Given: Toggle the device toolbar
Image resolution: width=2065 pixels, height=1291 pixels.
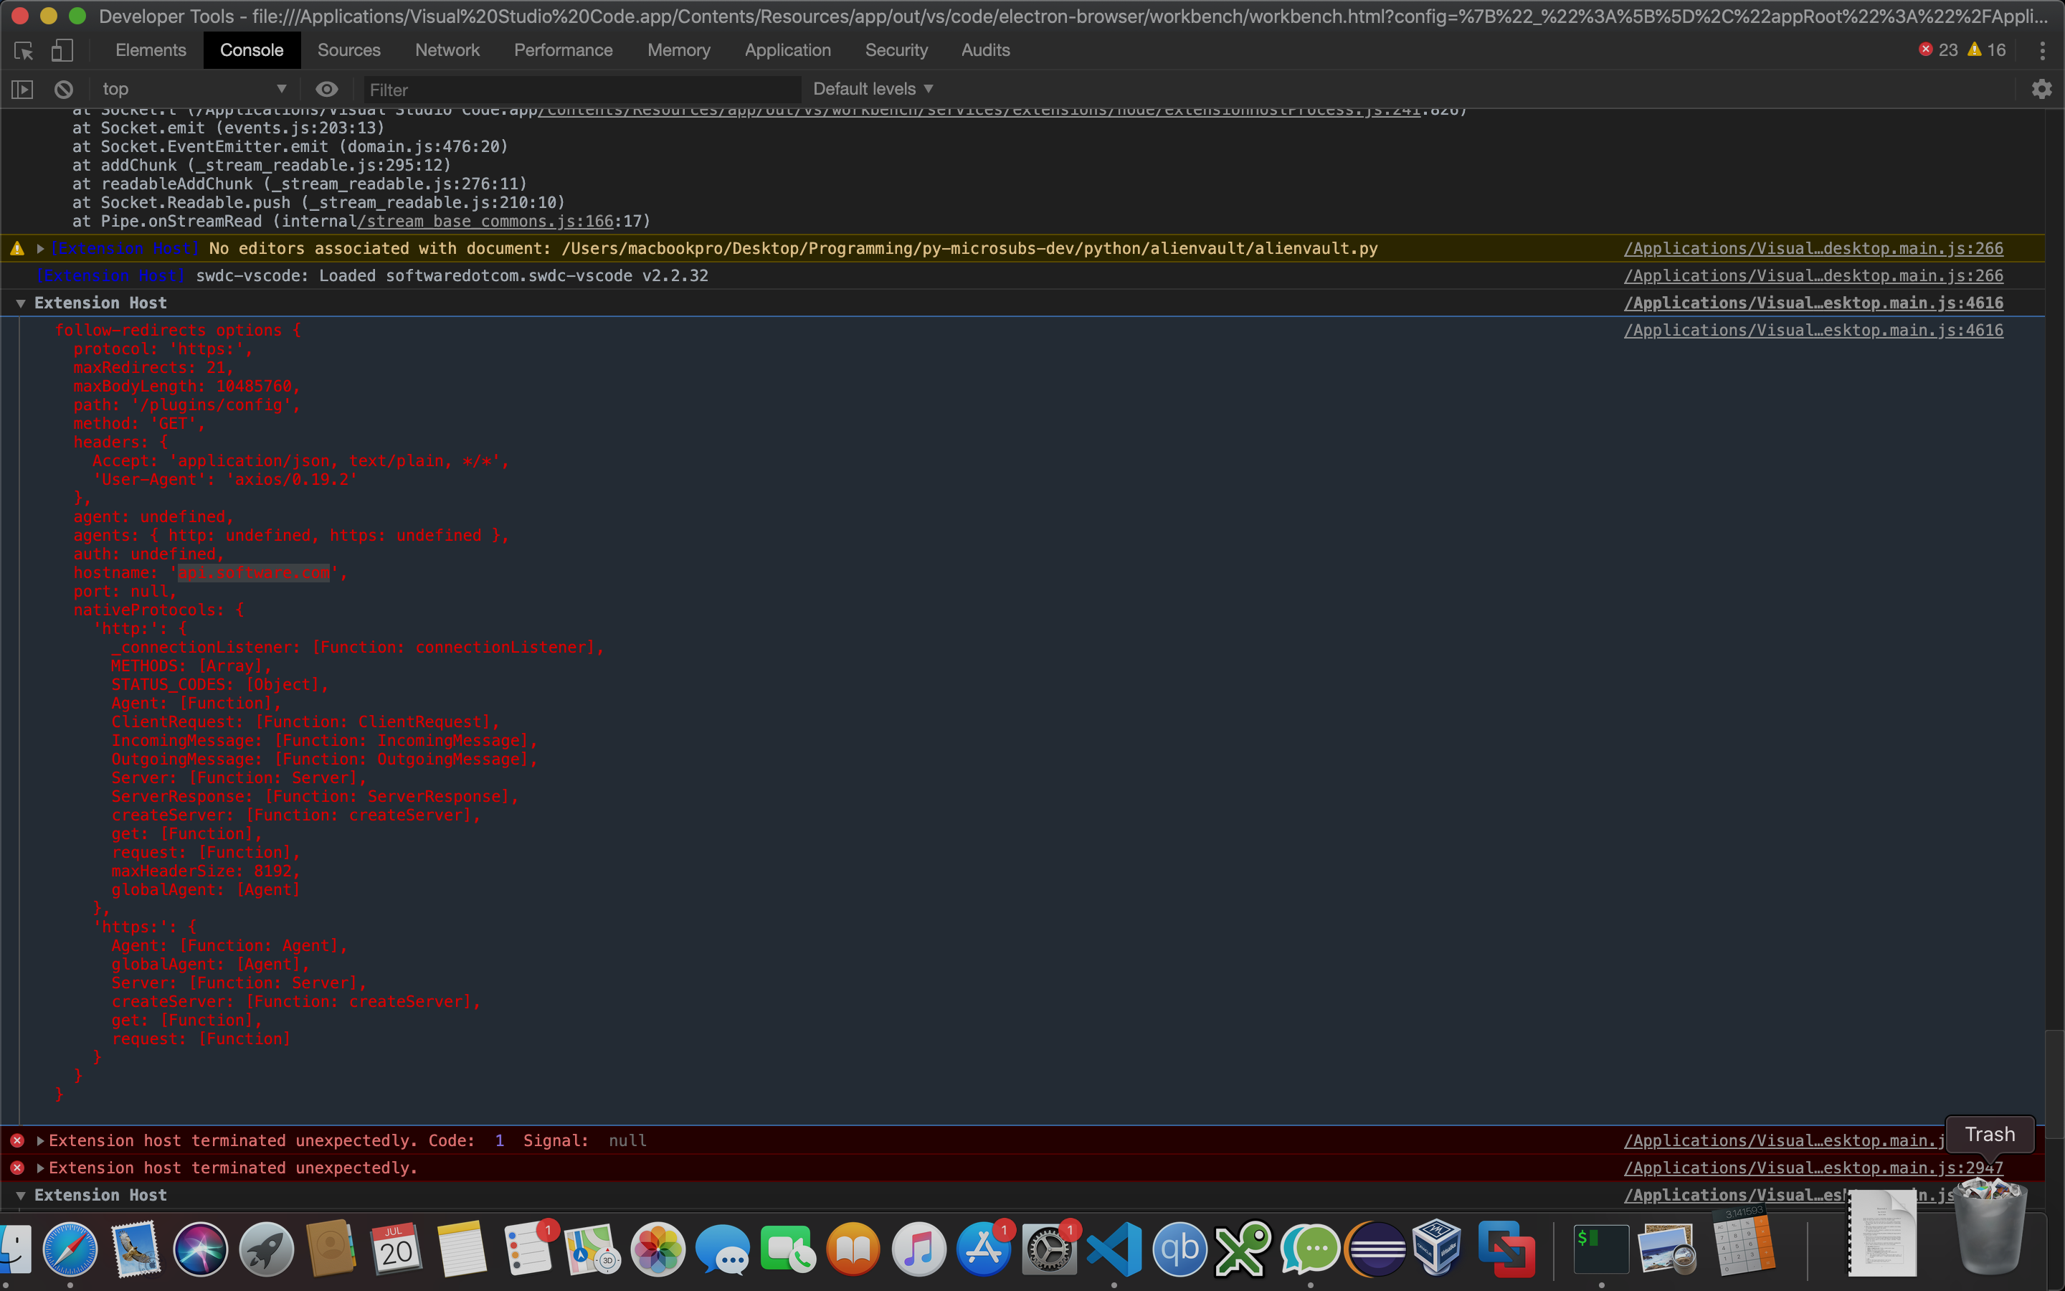Looking at the screenshot, I should click(x=60, y=50).
